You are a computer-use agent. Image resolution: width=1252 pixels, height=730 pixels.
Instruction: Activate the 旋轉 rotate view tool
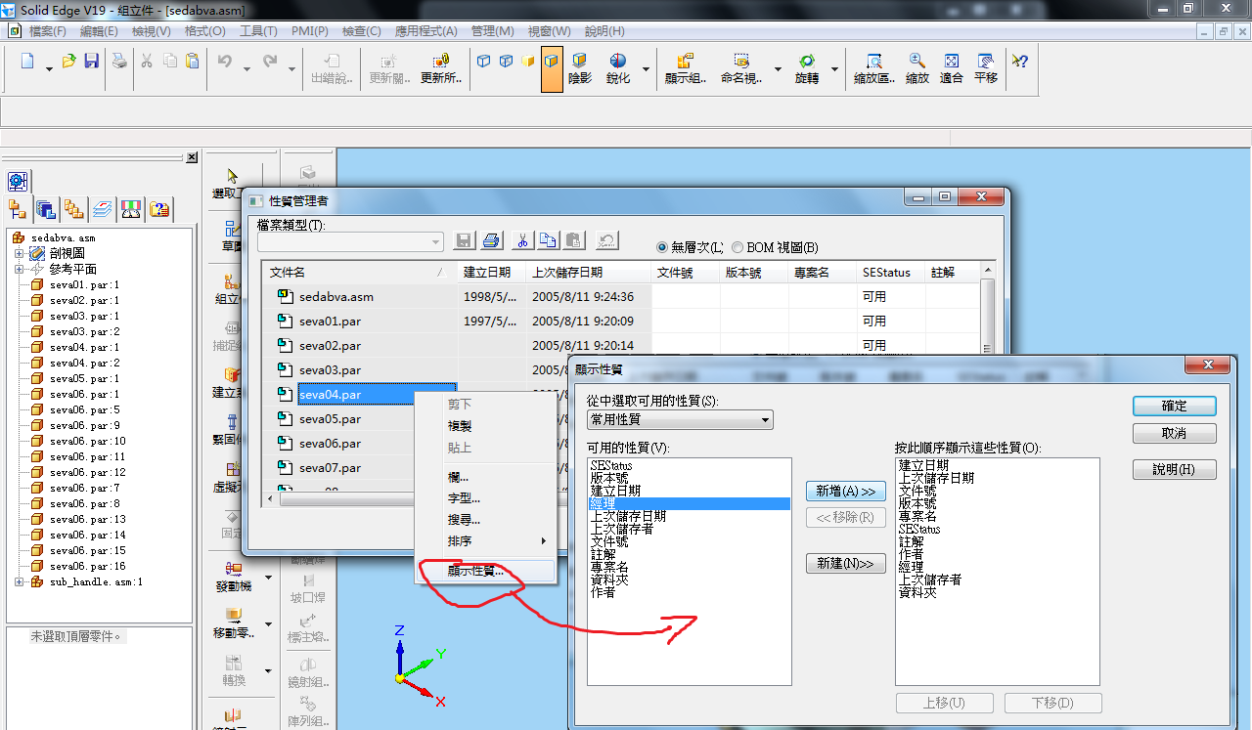[807, 68]
